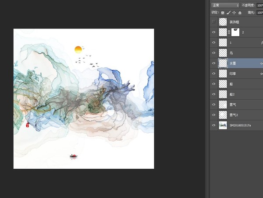Select the 雾气 layer thumbnail
263x198 pixels.
point(223,104)
